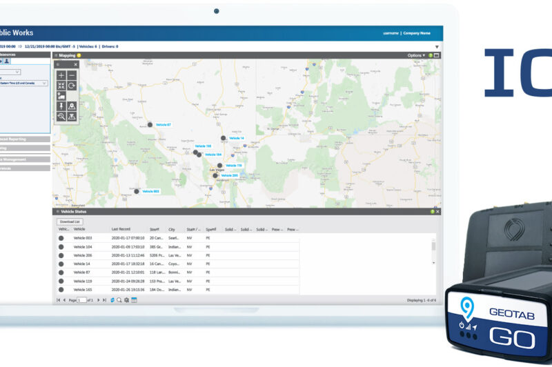Maximize the Mapping panel
The width and height of the screenshot is (552, 367).
pyautogui.click(x=437, y=55)
